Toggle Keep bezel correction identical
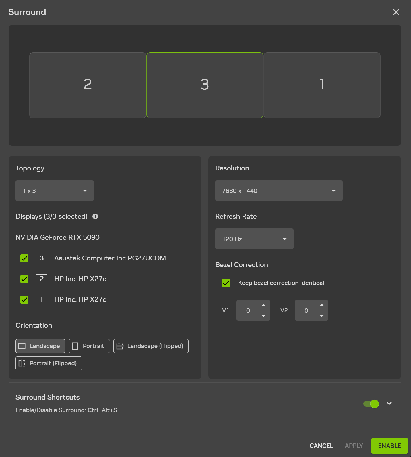The width and height of the screenshot is (411, 457). pyautogui.click(x=226, y=283)
